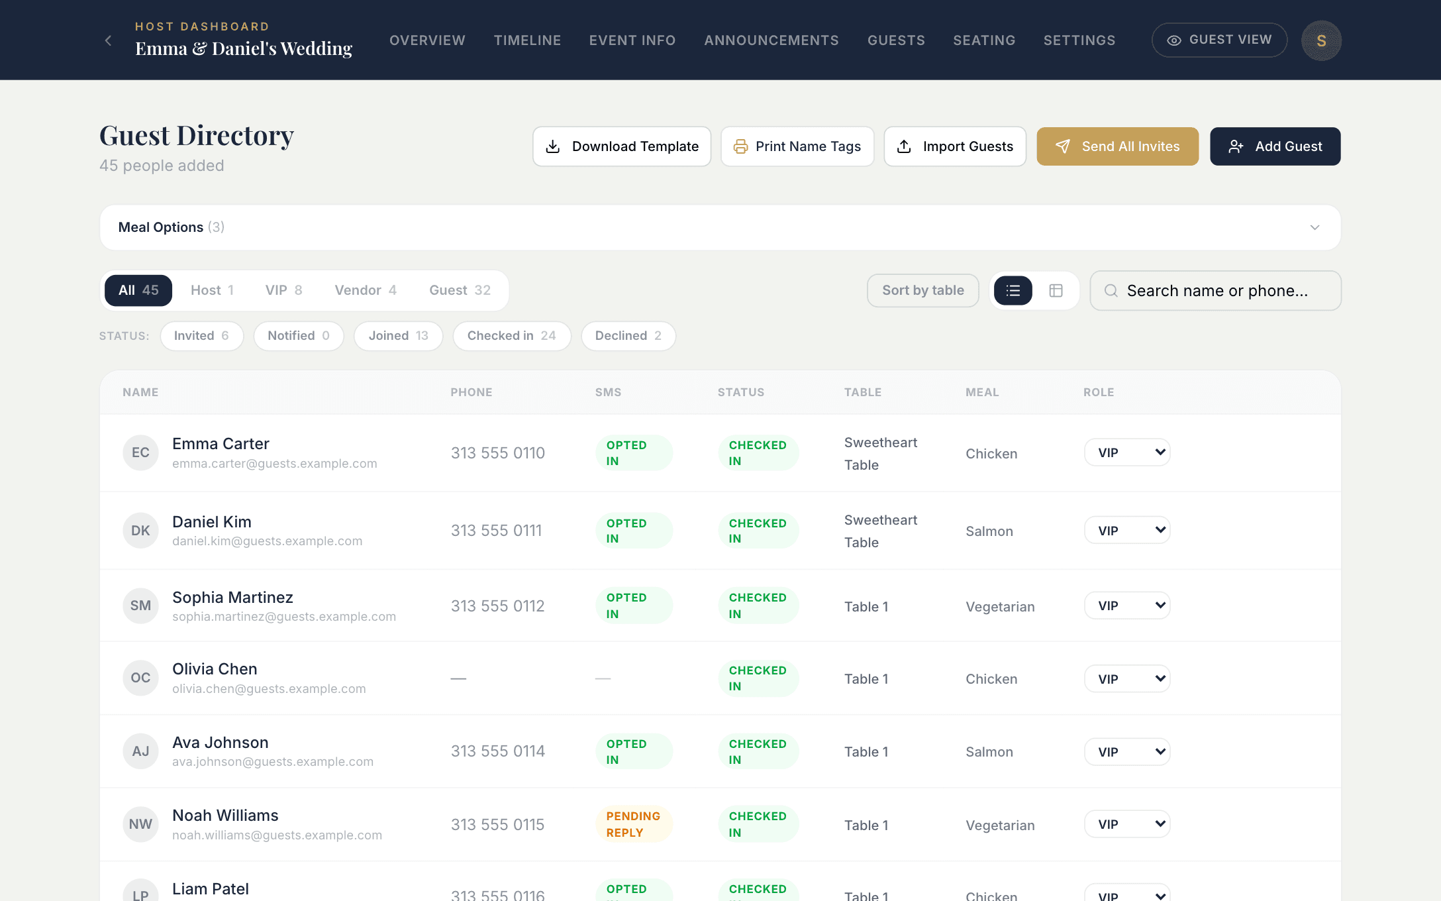
Task: Filter by Declined status
Action: [628, 336]
